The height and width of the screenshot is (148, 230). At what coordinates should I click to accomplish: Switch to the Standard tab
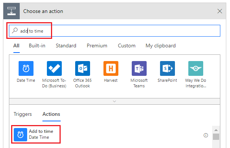66,46
